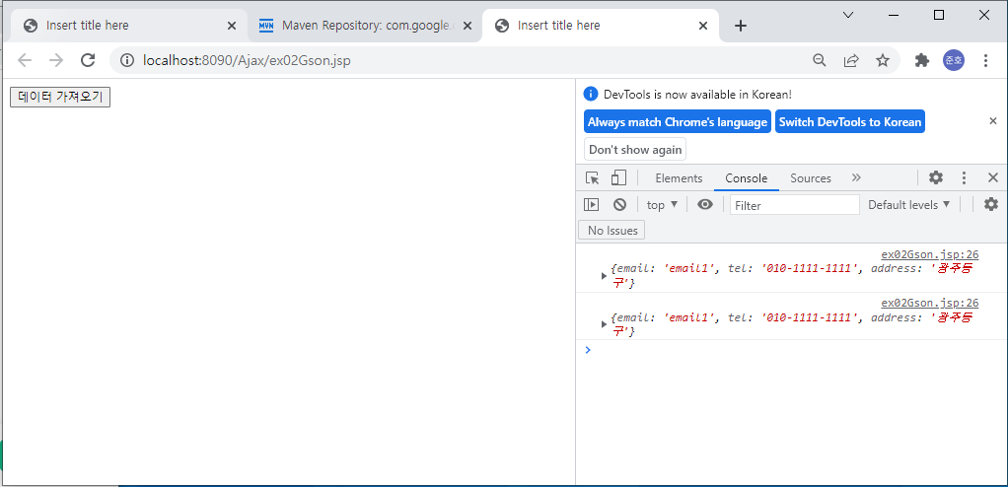1008x487 pixels.
Task: Close the first Insert title here tab
Action: pyautogui.click(x=232, y=26)
